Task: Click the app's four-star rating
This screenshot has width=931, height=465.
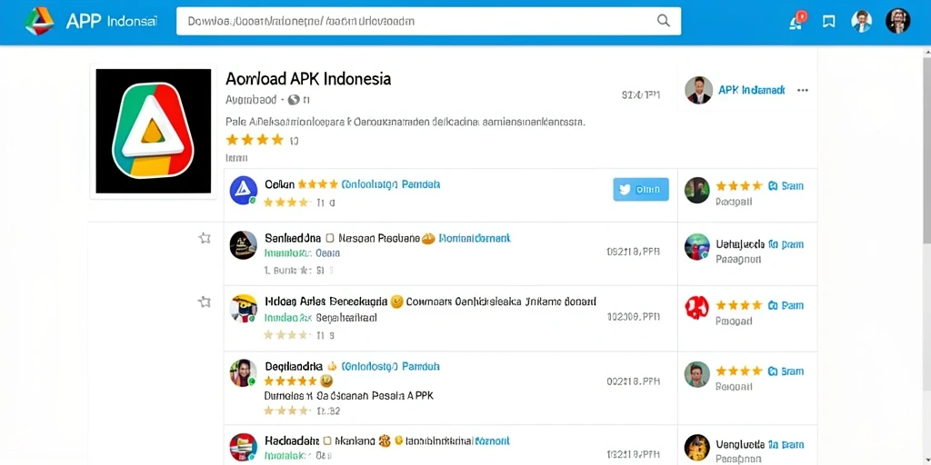Action: tap(255, 140)
